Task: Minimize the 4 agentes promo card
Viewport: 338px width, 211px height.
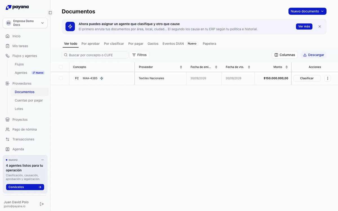Action: point(43,160)
